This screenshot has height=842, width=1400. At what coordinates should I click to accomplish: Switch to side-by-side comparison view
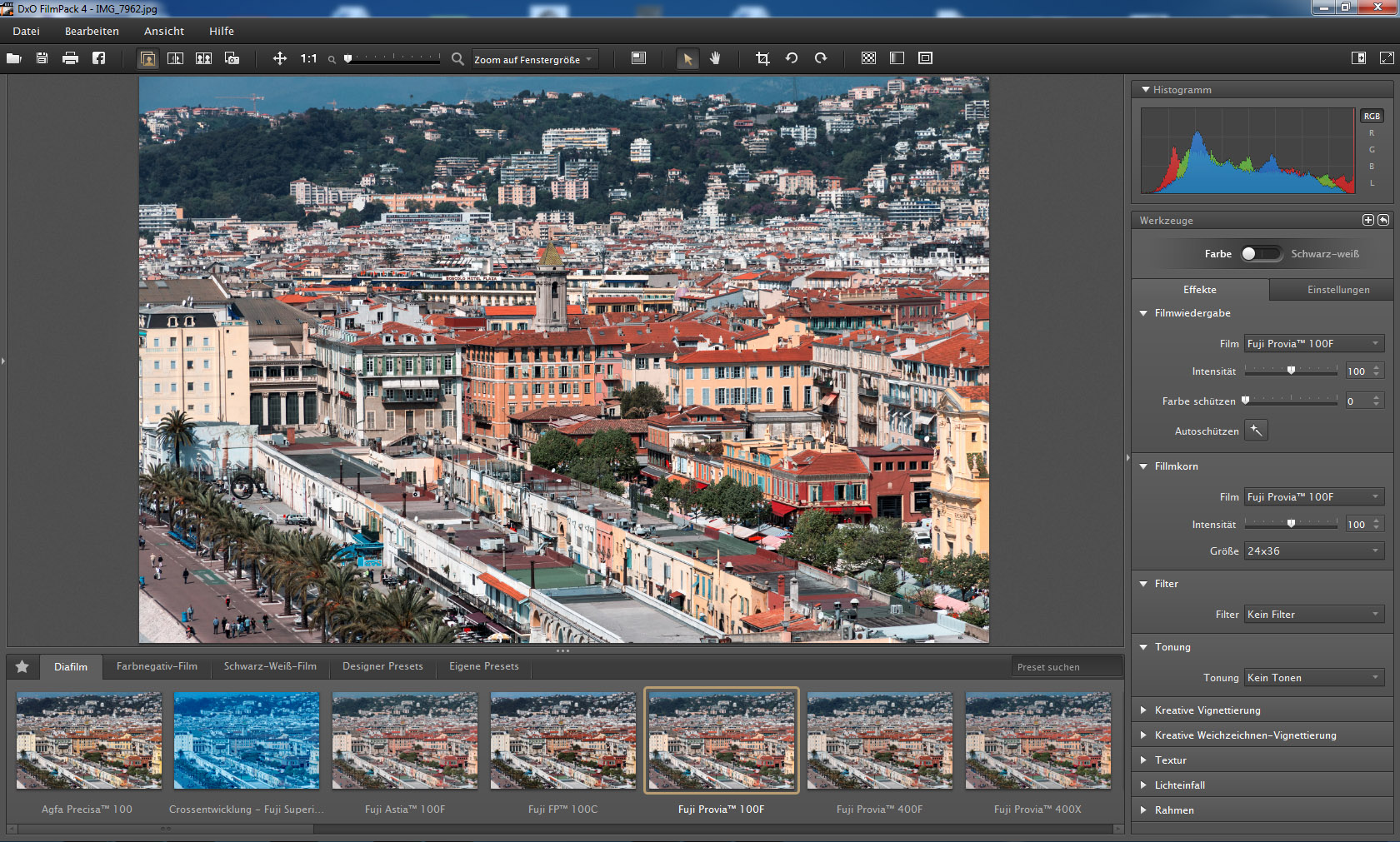click(203, 58)
